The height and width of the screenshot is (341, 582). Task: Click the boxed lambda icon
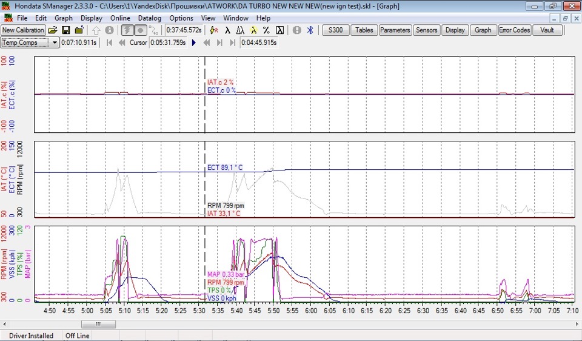point(280,30)
